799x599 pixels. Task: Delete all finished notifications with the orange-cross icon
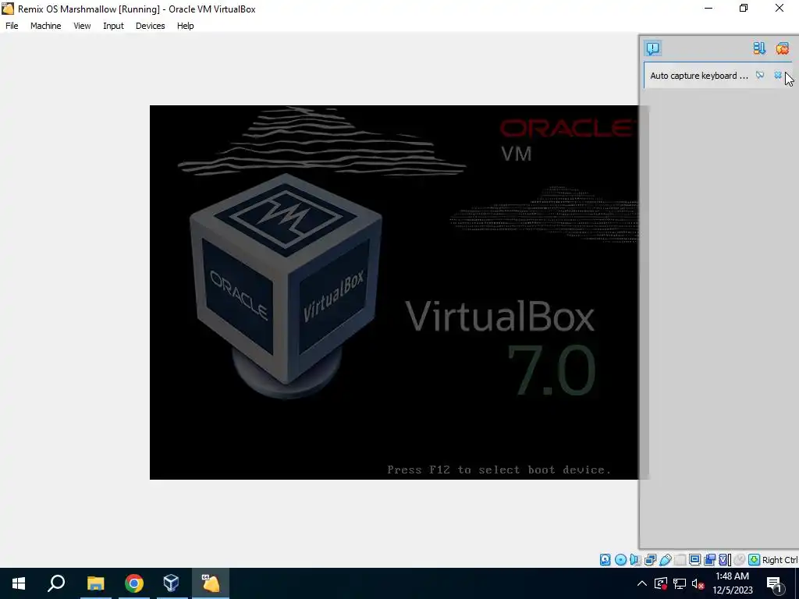(x=782, y=48)
